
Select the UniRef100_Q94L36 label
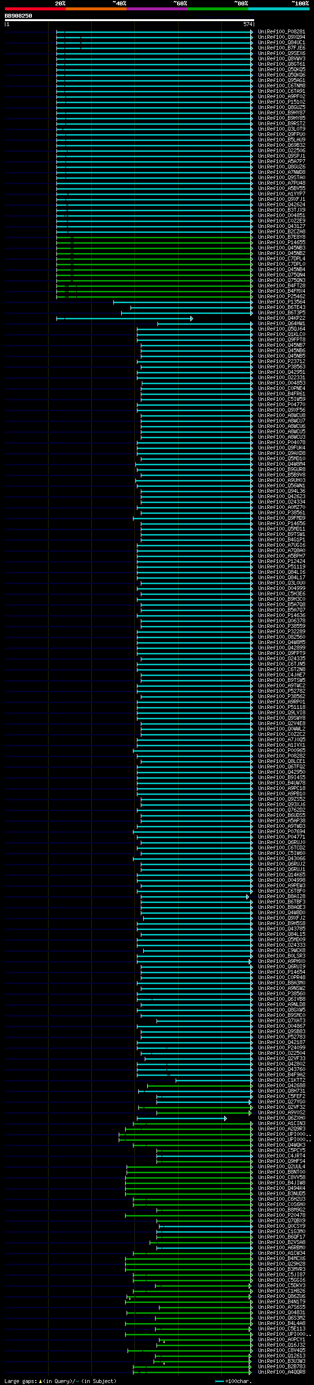282,491
